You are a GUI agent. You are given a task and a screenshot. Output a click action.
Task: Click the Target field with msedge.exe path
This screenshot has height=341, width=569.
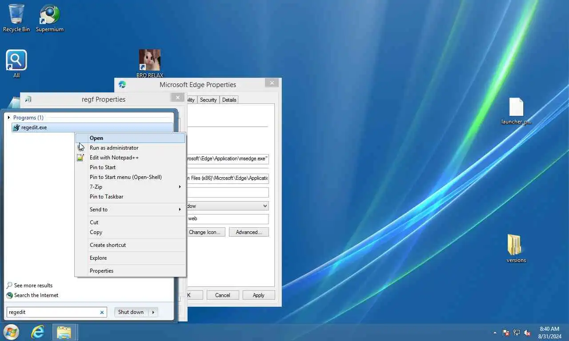[227, 159]
